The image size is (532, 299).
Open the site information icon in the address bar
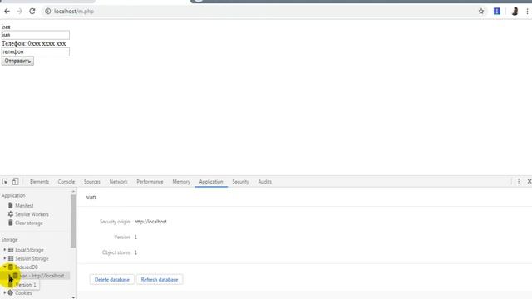[48, 11]
